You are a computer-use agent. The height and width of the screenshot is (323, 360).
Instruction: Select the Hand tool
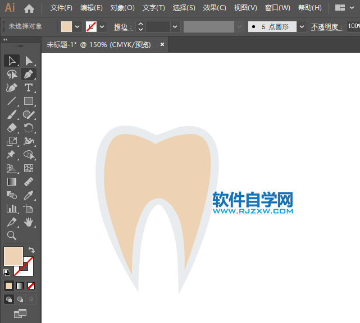pyautogui.click(x=29, y=222)
